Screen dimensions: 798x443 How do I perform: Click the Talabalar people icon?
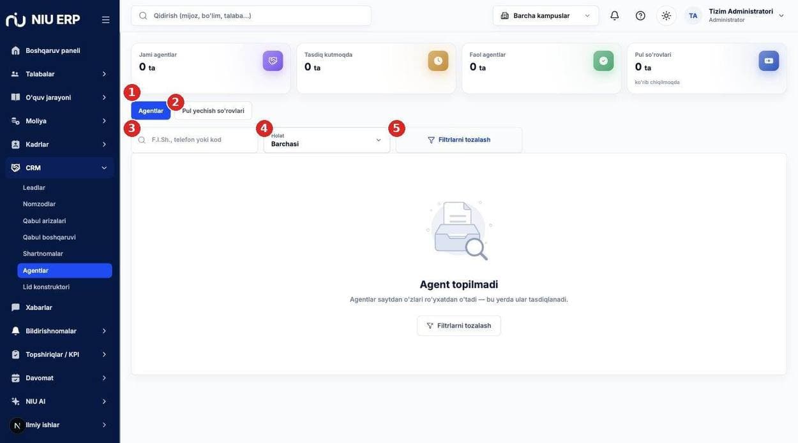click(15, 74)
